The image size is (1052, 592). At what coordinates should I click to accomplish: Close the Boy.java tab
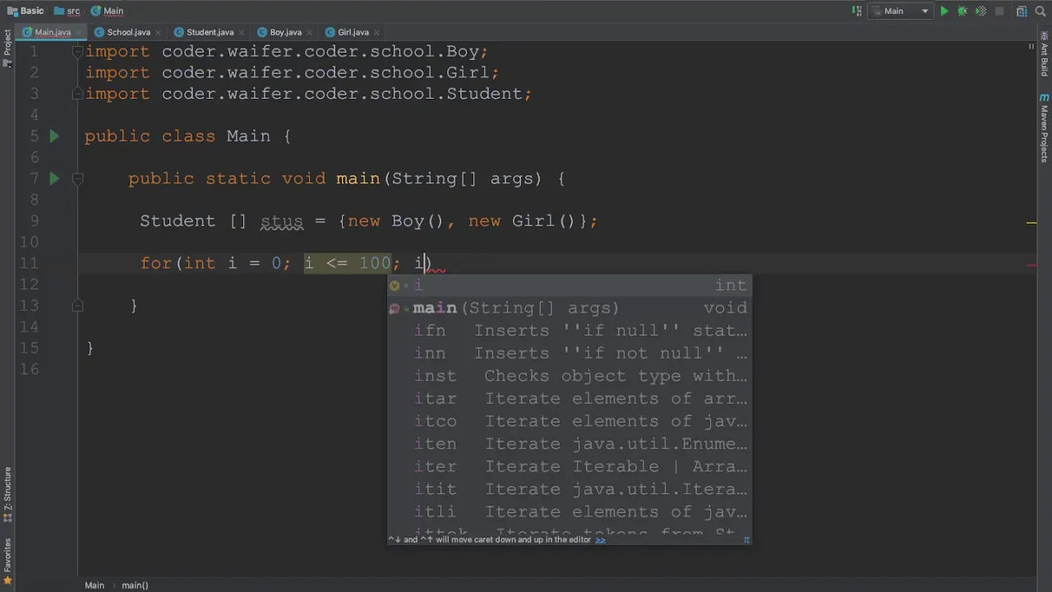tap(307, 33)
